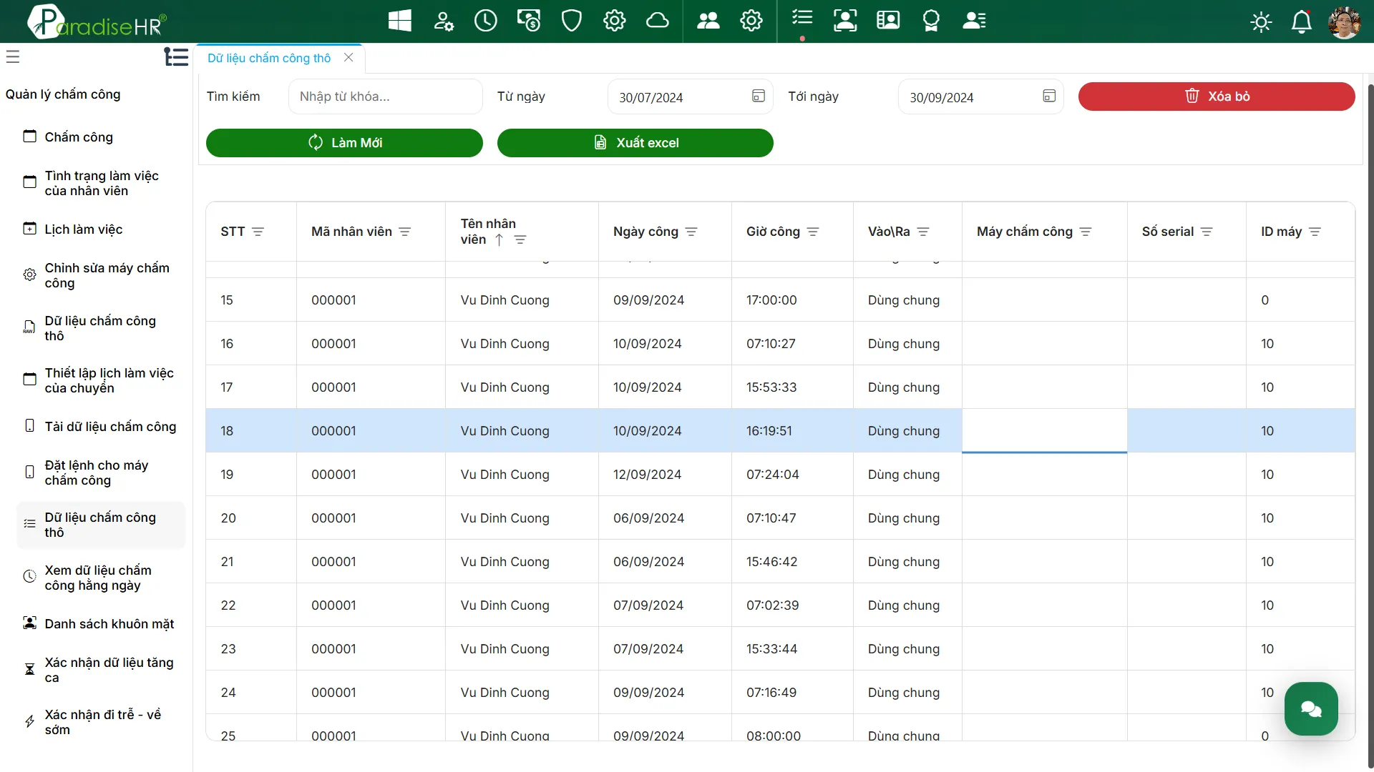The height and width of the screenshot is (772, 1374).
Task: Click the Windows grid icon in top bar
Action: click(399, 21)
